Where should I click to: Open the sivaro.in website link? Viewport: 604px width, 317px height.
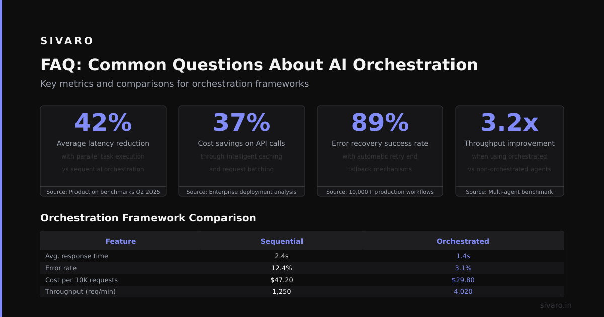click(x=556, y=305)
